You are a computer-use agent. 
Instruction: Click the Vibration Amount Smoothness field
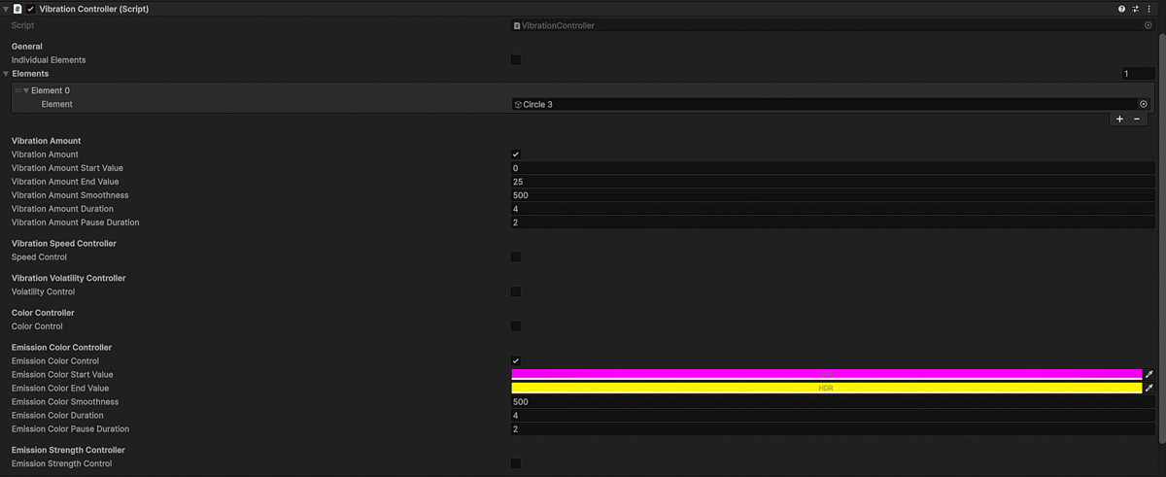pos(834,195)
